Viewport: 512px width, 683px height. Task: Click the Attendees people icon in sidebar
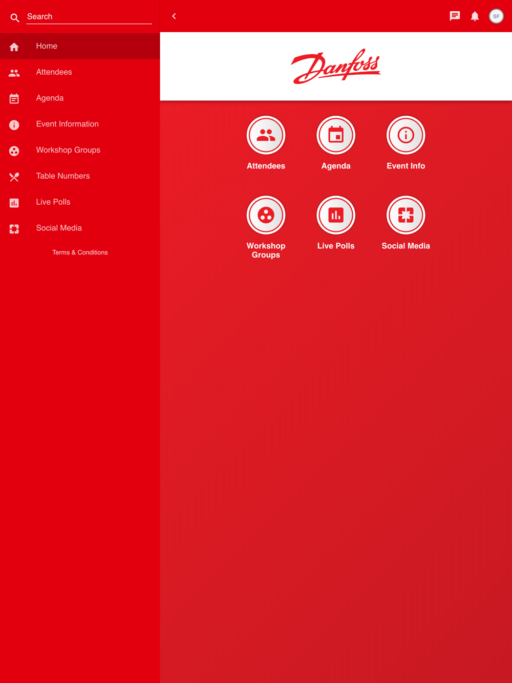coord(14,73)
